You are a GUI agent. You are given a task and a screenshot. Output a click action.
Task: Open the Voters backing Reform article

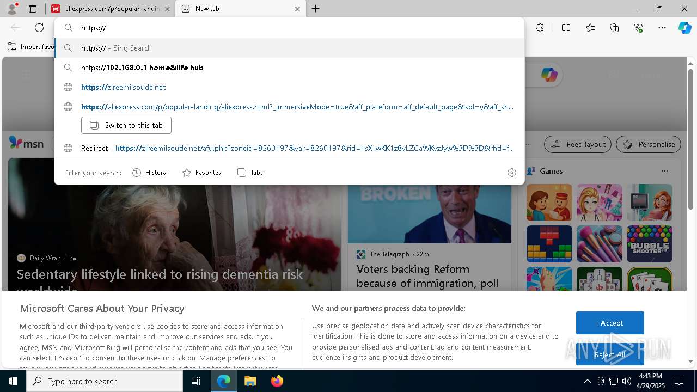(x=427, y=276)
